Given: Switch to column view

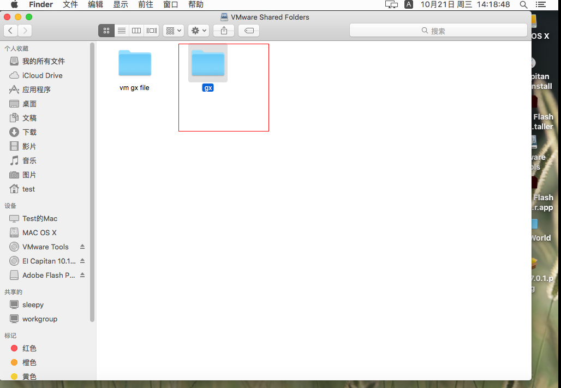Looking at the screenshot, I should pyautogui.click(x=136, y=31).
